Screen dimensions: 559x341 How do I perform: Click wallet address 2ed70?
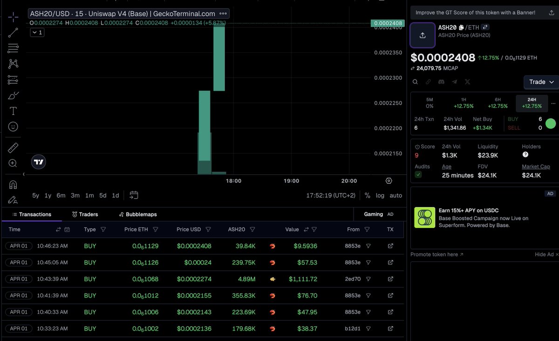coord(353,279)
